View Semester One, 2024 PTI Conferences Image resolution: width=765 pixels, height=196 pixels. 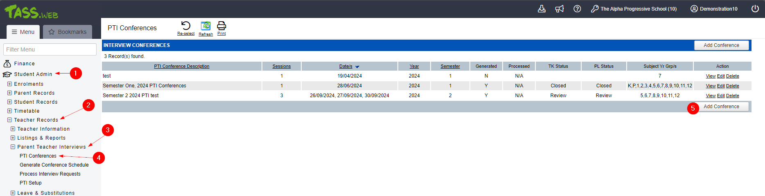711,86
